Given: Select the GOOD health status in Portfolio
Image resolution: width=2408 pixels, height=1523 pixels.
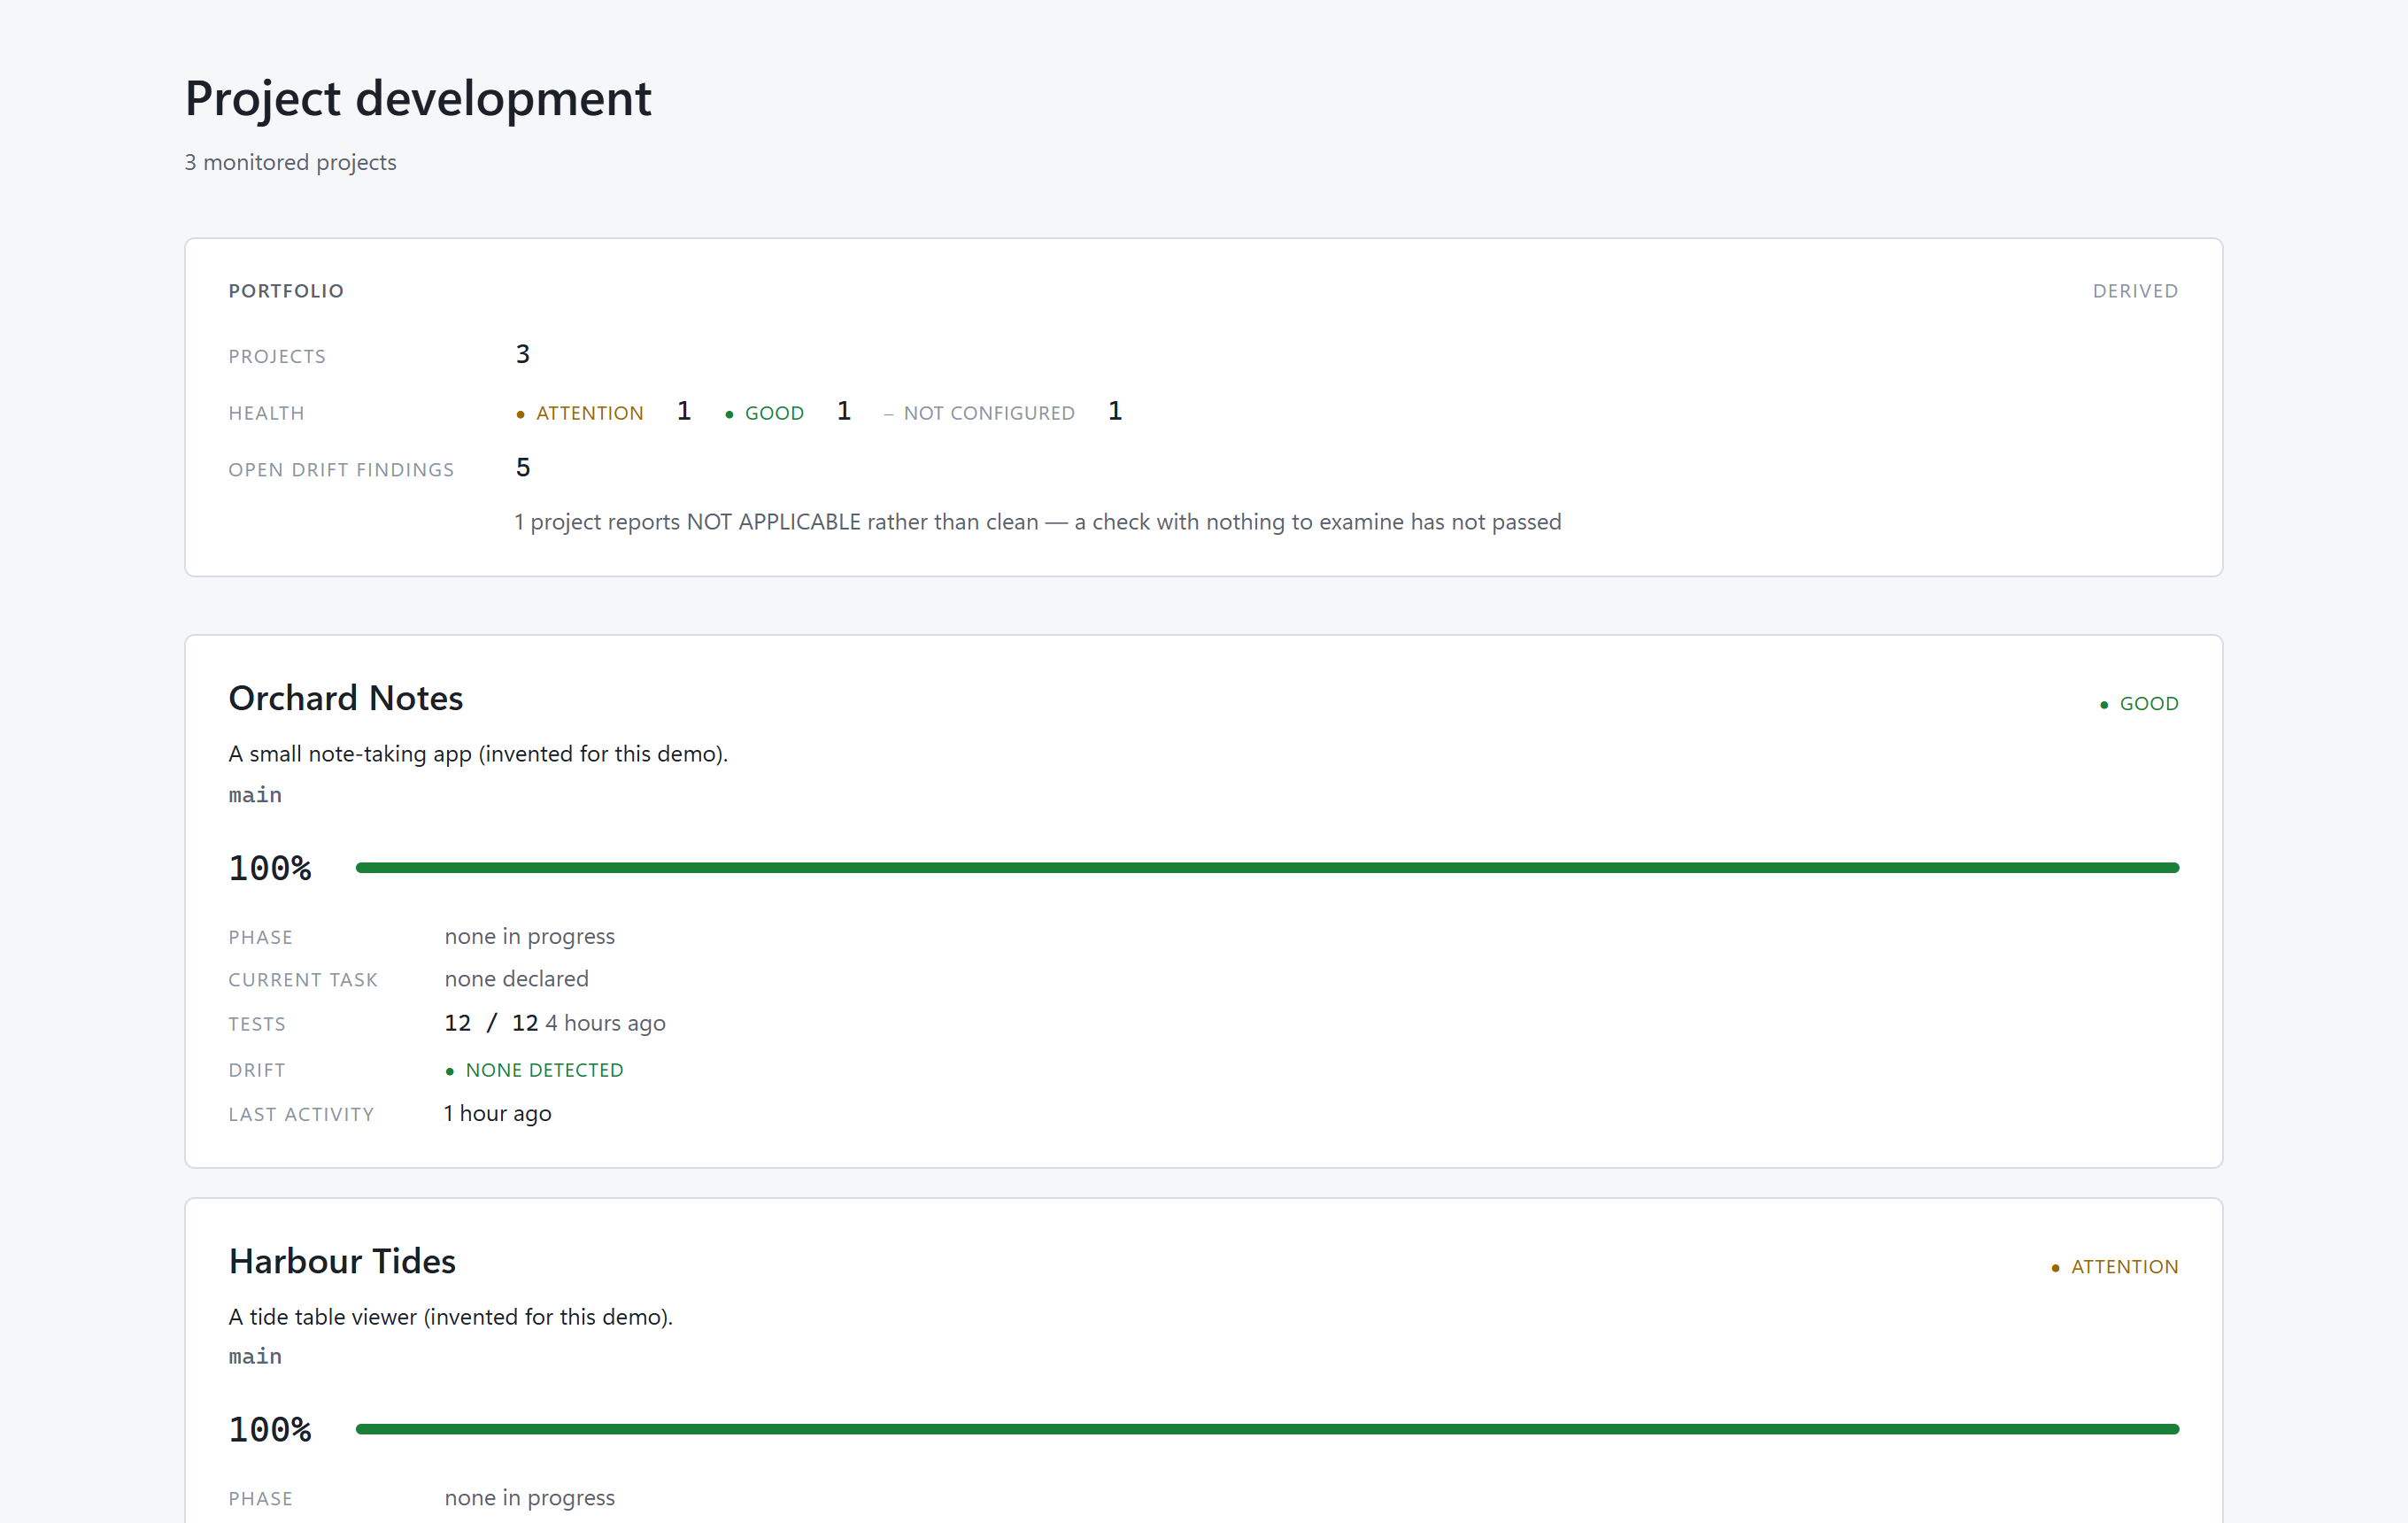Looking at the screenshot, I should point(764,413).
